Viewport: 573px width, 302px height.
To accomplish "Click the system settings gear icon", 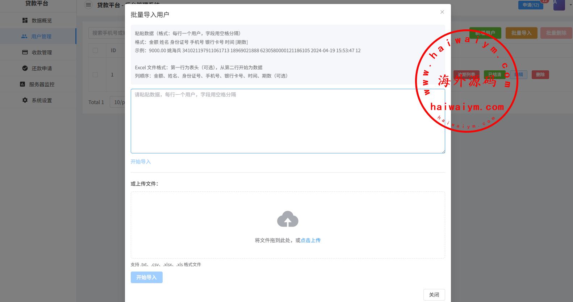I will [25, 100].
